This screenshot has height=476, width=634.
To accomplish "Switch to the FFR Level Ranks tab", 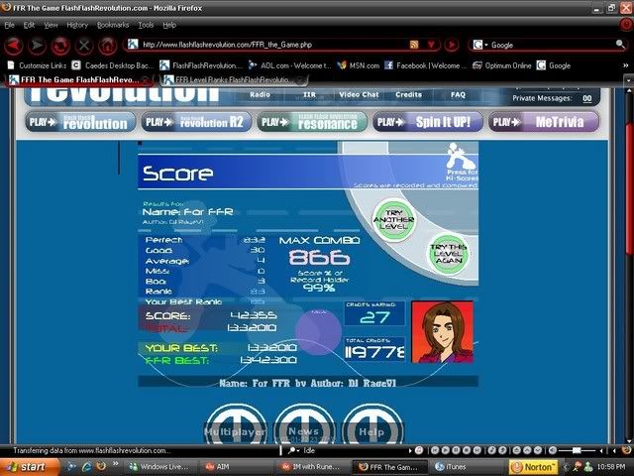I will (x=234, y=79).
